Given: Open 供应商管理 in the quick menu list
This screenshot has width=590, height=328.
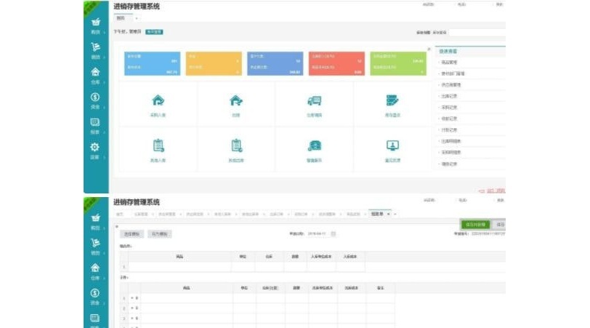Looking at the screenshot, I should [450, 85].
